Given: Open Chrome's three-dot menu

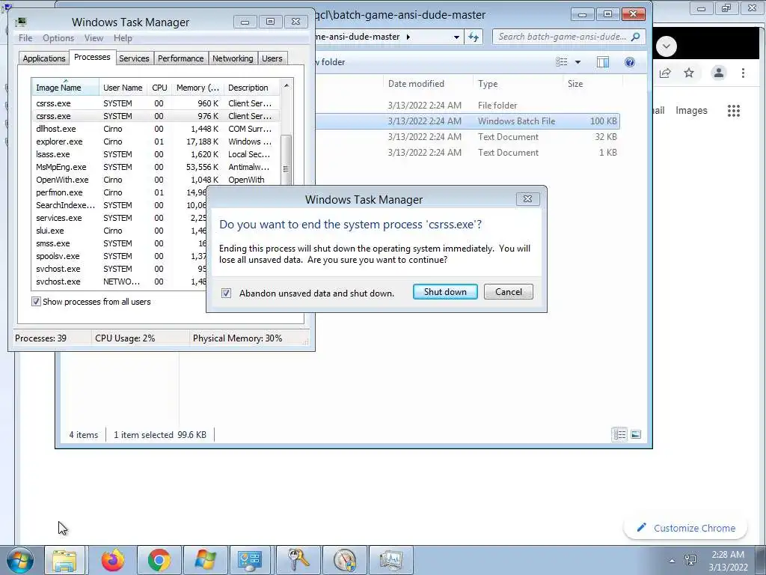Looking at the screenshot, I should pyautogui.click(x=743, y=73).
